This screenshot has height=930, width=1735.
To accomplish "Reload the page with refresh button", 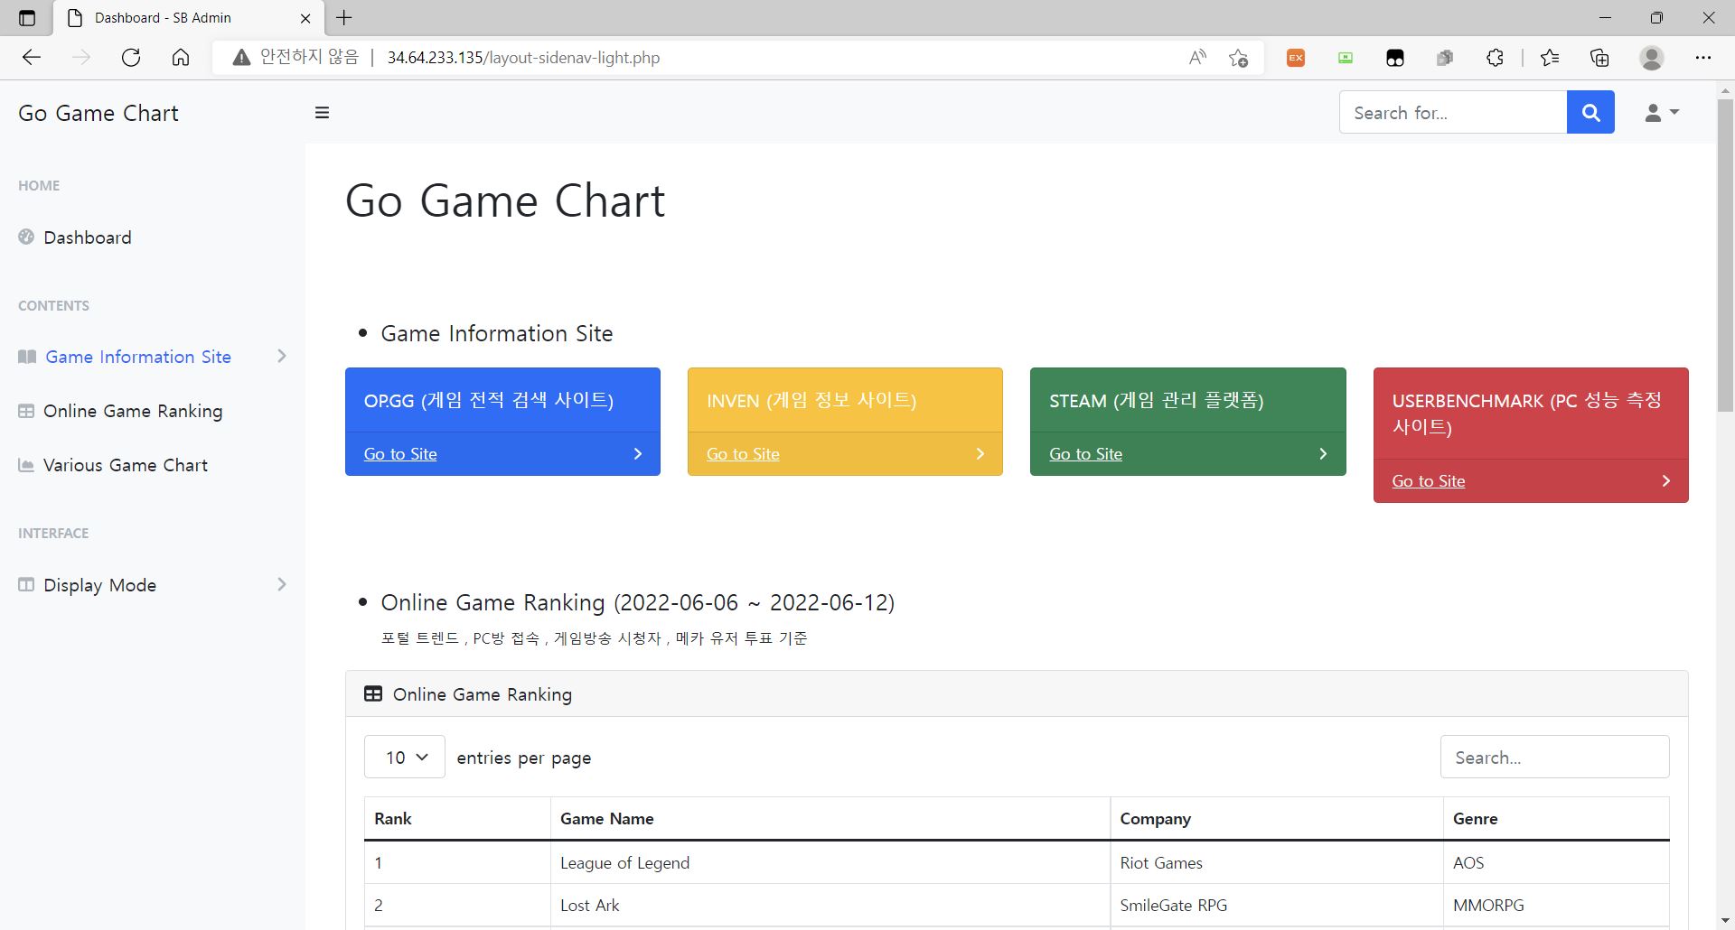I will (x=131, y=58).
